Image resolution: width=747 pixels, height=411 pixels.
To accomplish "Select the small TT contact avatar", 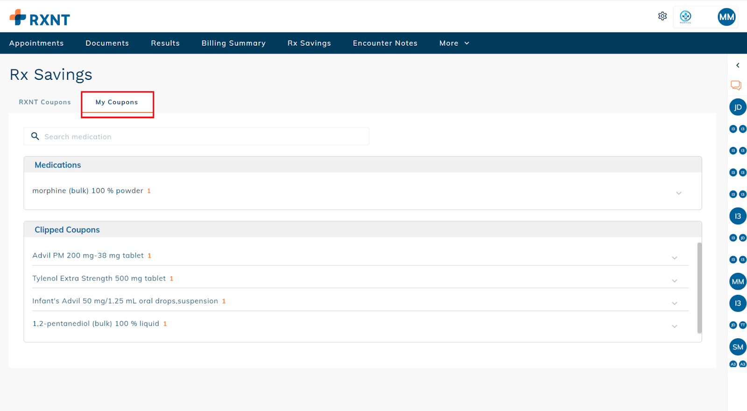I will pos(742,325).
